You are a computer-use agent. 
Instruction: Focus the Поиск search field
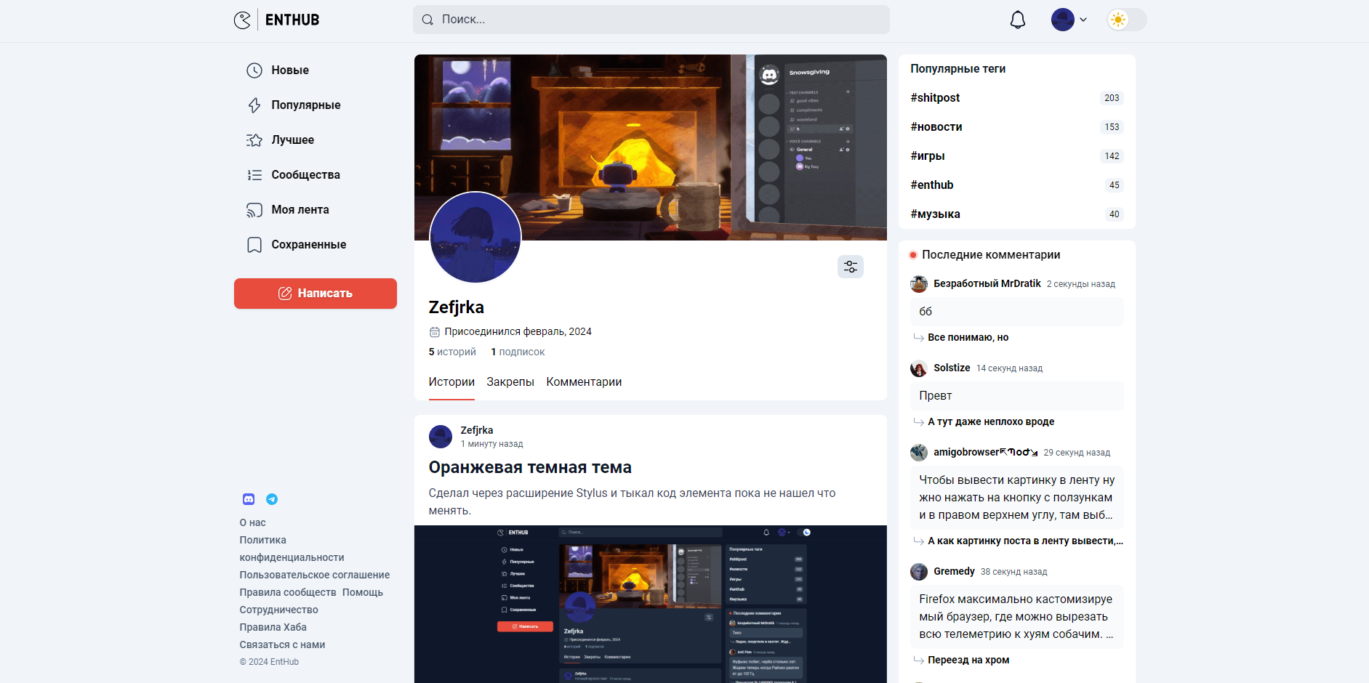651,20
